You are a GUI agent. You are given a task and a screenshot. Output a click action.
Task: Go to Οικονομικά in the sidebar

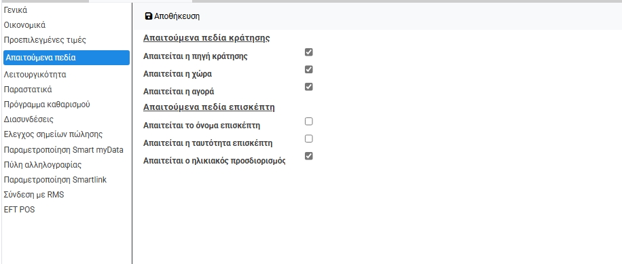[24, 25]
